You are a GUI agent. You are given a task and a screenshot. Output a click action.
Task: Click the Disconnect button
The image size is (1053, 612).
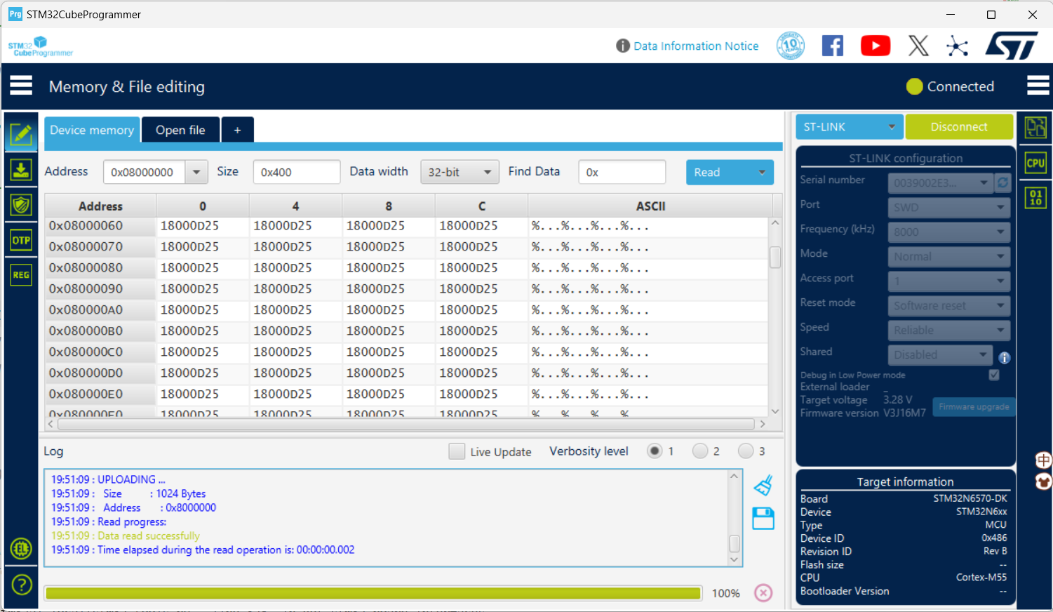960,127
